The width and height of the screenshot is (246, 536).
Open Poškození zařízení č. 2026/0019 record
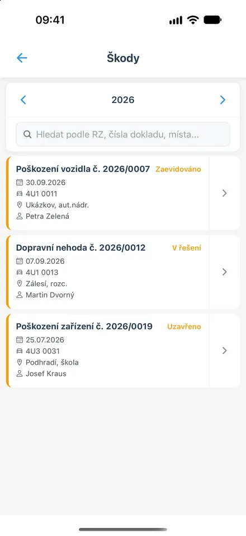pyautogui.click(x=108, y=351)
